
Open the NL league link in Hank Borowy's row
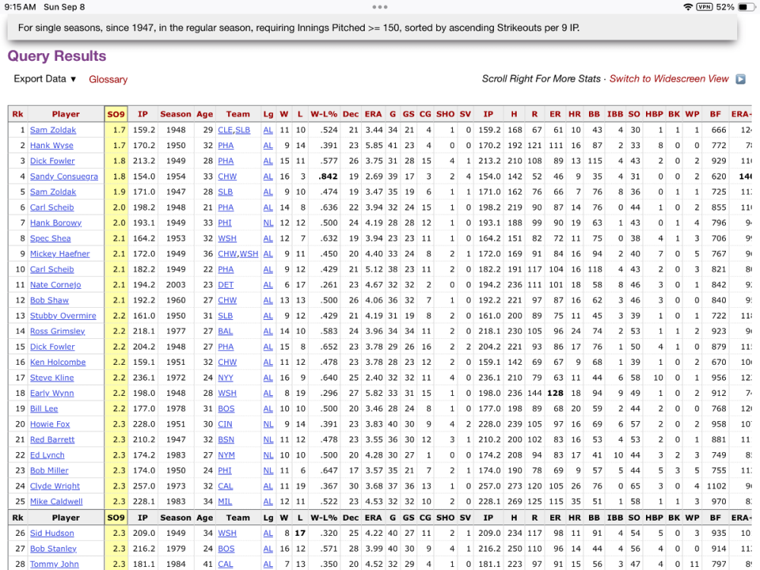(x=268, y=223)
